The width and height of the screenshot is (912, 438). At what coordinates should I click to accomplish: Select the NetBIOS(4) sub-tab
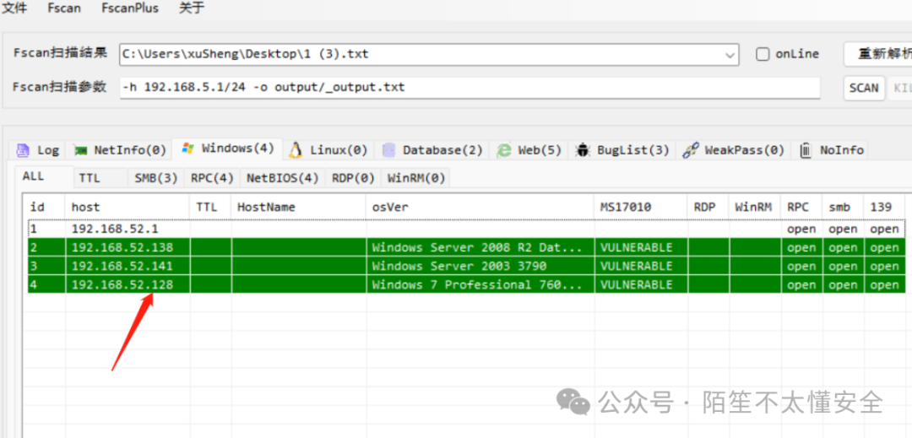coord(282,178)
